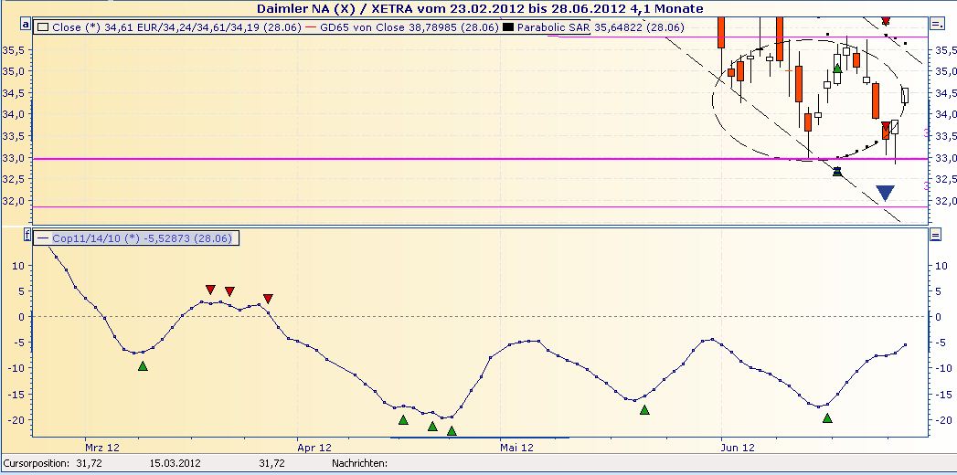Screen dimensions: 957x475
Task: Click the 'a' panel button of price chart
Action: (x=26, y=25)
